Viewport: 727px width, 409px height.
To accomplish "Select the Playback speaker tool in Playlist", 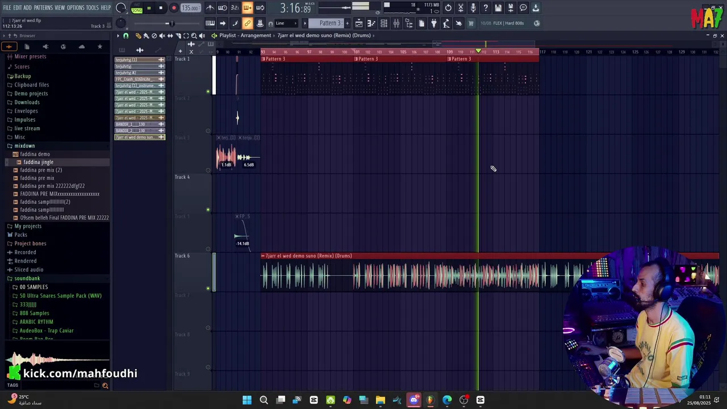I will point(202,35).
